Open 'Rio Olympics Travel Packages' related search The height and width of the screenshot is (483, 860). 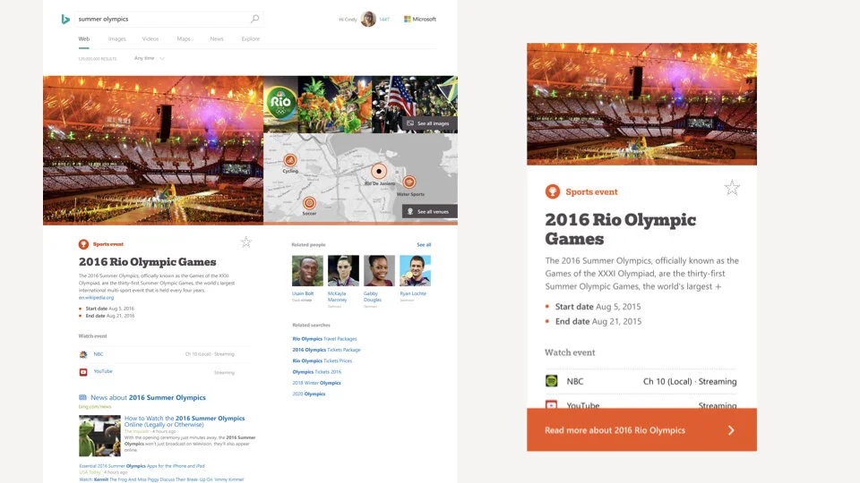(x=324, y=339)
